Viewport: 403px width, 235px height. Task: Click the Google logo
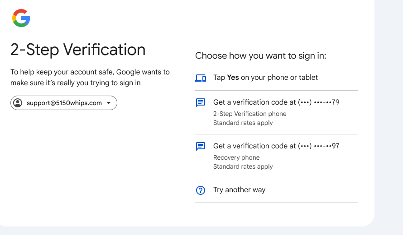[x=21, y=18]
